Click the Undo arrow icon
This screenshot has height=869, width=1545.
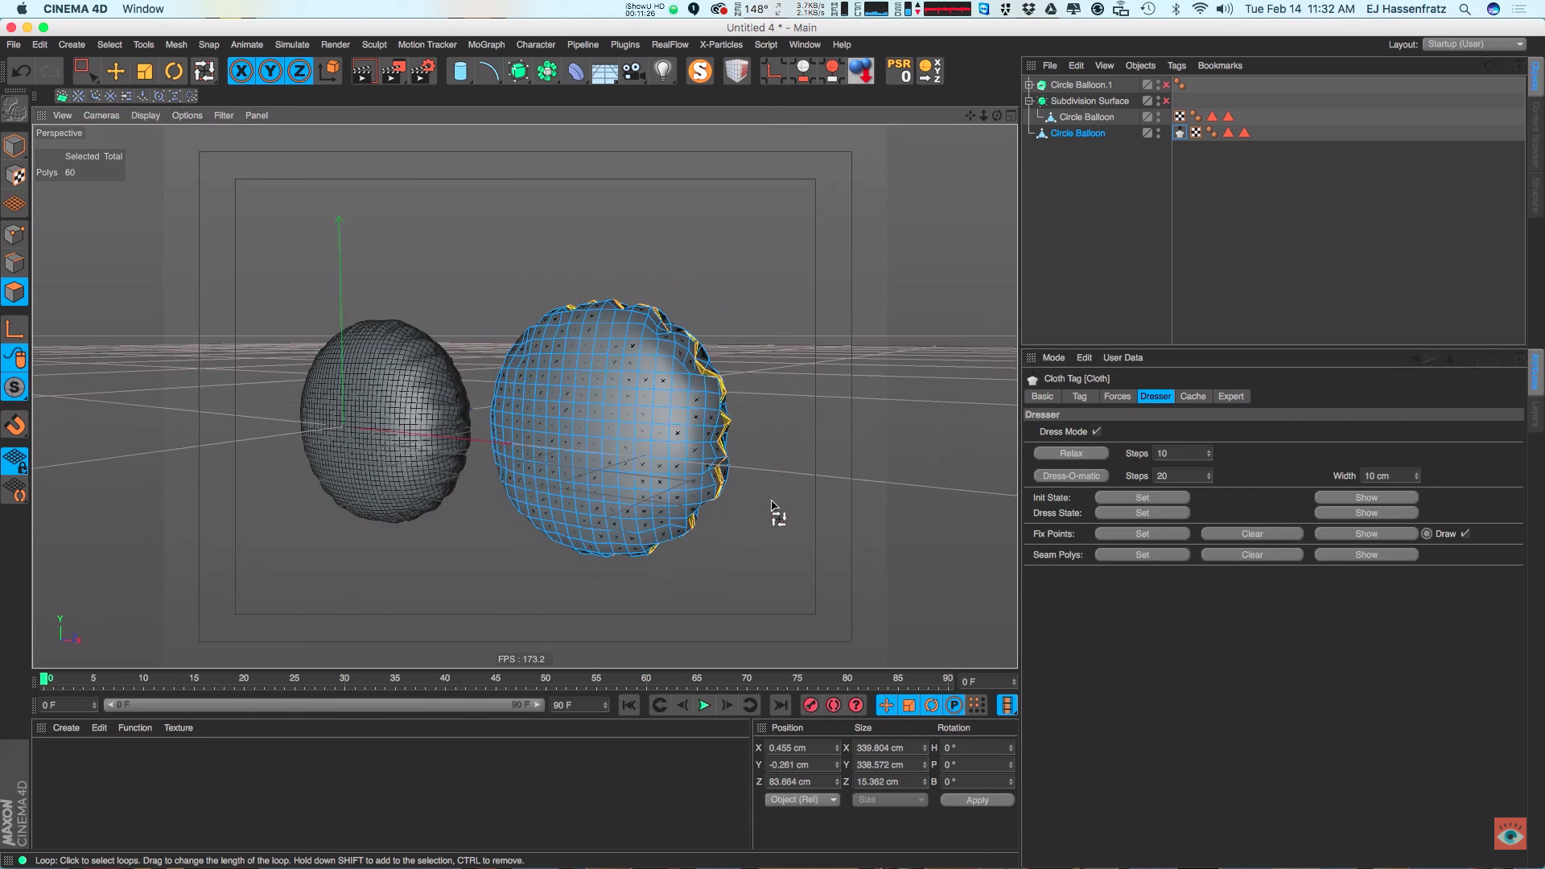pos(21,72)
